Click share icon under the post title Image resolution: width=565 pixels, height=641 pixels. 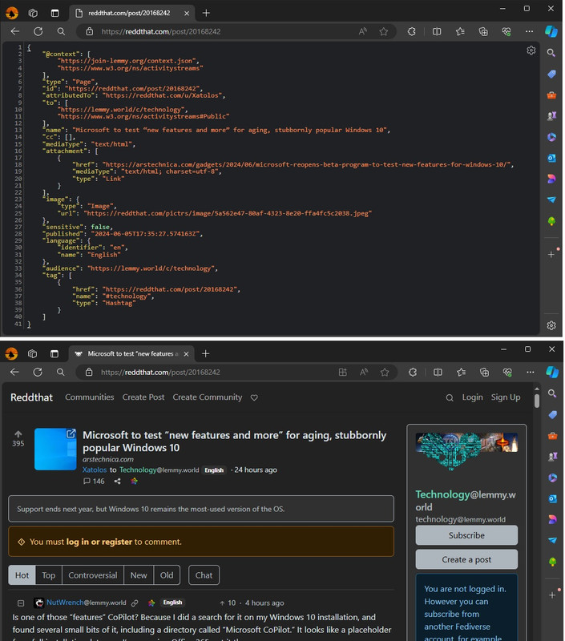pyautogui.click(x=117, y=482)
